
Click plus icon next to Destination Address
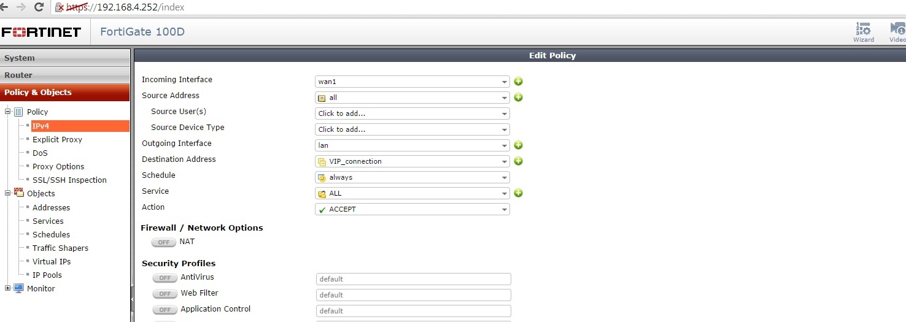pos(518,161)
